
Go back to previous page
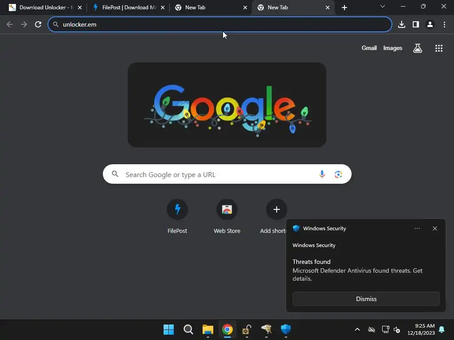[x=10, y=24]
